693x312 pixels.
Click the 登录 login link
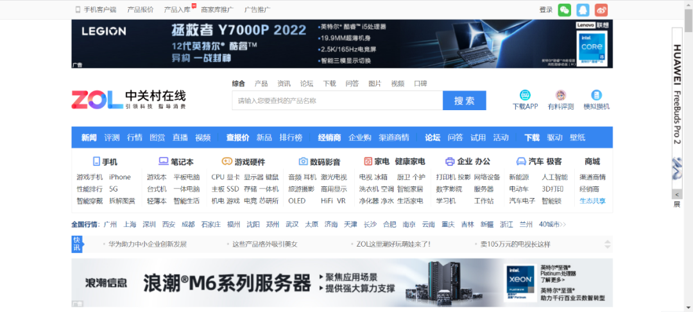click(546, 10)
